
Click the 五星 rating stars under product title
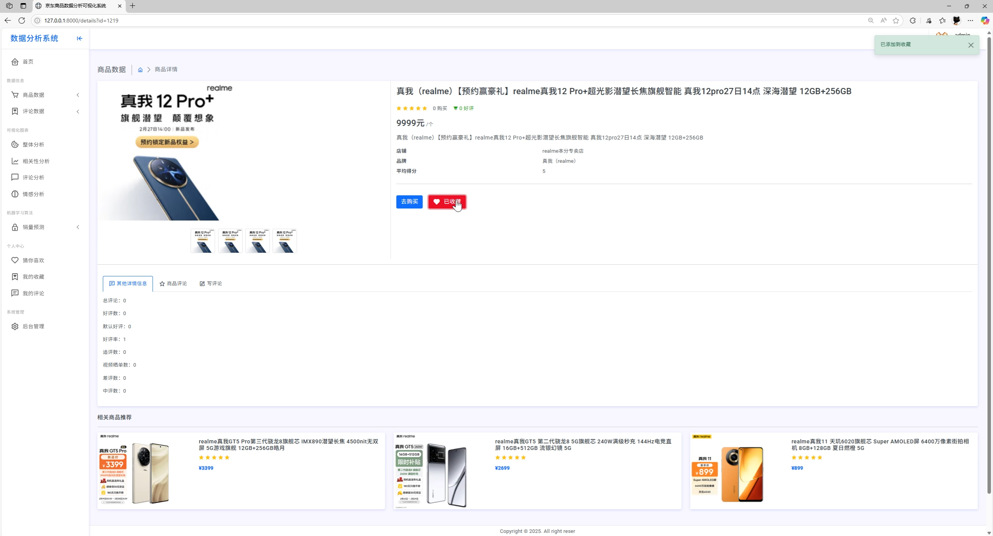pos(412,109)
